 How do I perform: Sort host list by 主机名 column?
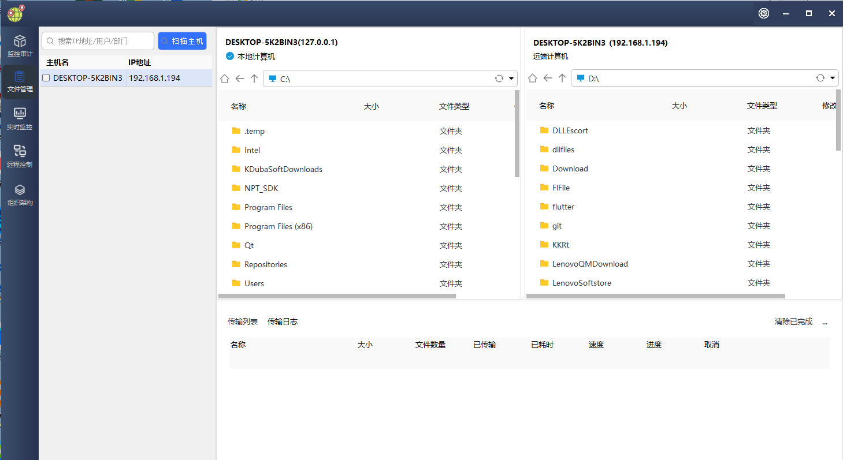coord(58,62)
